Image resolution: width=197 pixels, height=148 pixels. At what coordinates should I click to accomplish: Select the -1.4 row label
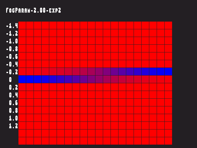click(x=12, y=26)
